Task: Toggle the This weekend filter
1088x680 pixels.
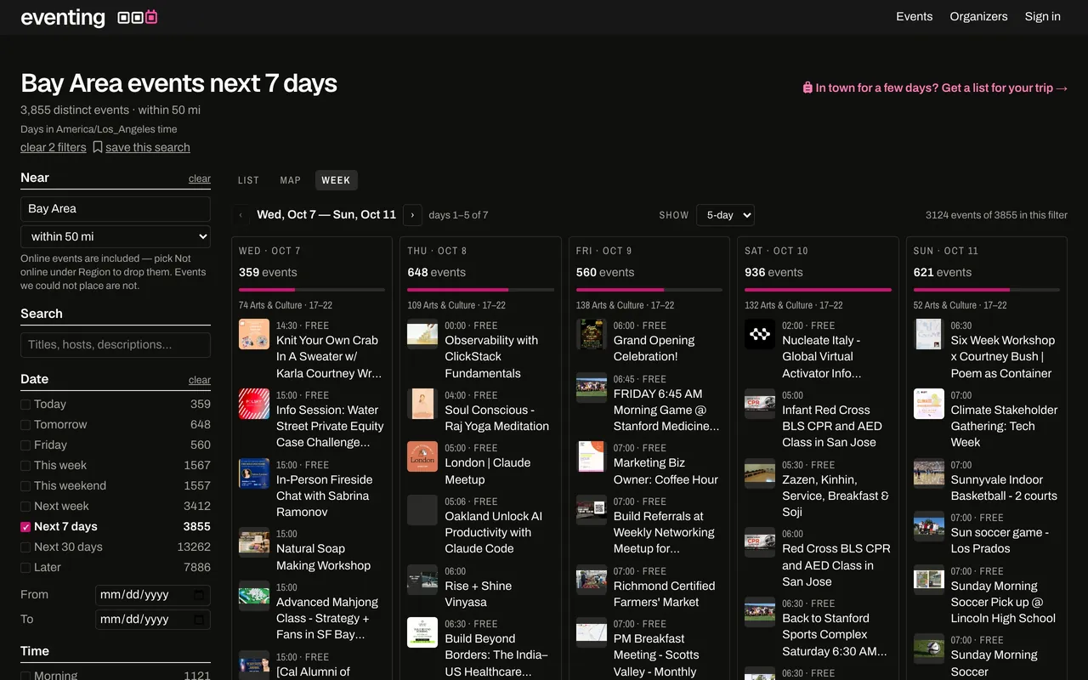Action: 25,486
